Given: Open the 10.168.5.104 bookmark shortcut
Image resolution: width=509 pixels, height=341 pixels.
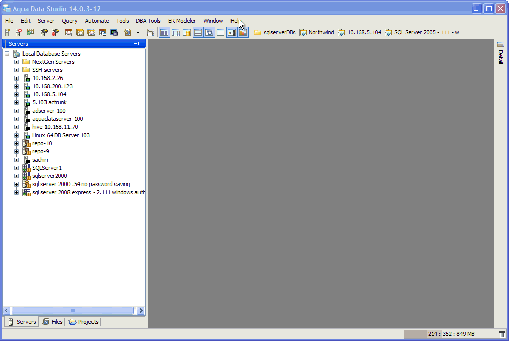Looking at the screenshot, I should [359, 32].
